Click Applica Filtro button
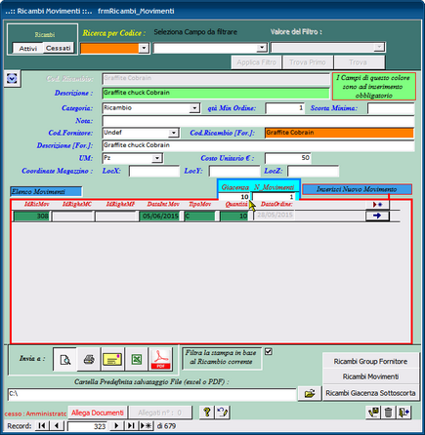 [x=257, y=62]
